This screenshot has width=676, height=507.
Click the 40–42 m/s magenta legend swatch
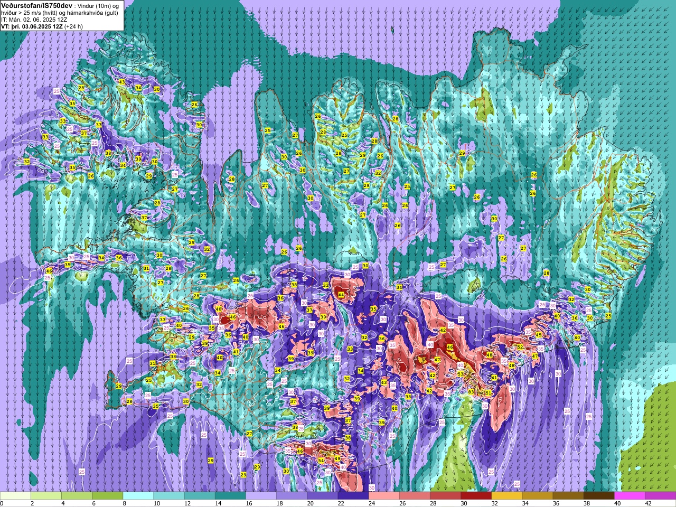(x=630, y=496)
